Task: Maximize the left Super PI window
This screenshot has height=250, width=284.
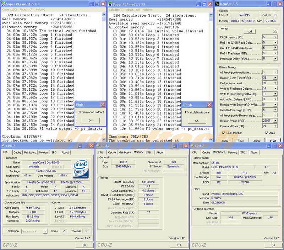Action: [97, 4]
